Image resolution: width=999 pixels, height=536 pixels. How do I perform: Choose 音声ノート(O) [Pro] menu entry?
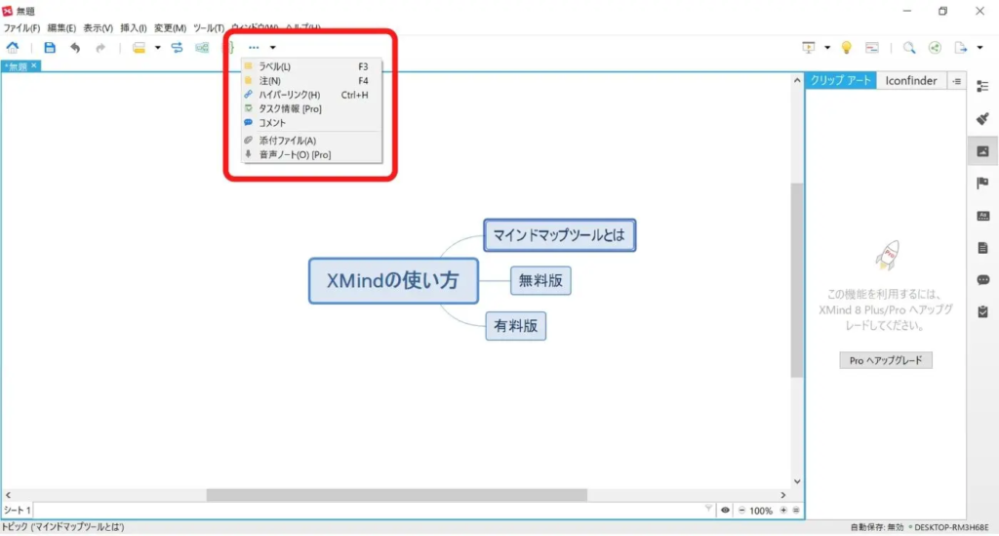tap(311, 155)
